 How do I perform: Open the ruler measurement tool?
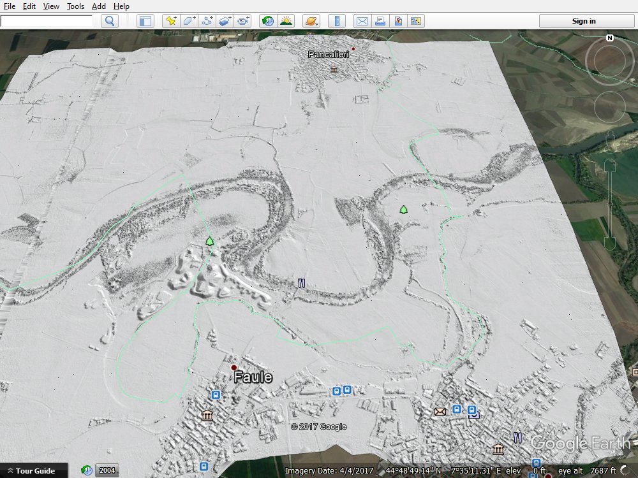click(x=337, y=21)
